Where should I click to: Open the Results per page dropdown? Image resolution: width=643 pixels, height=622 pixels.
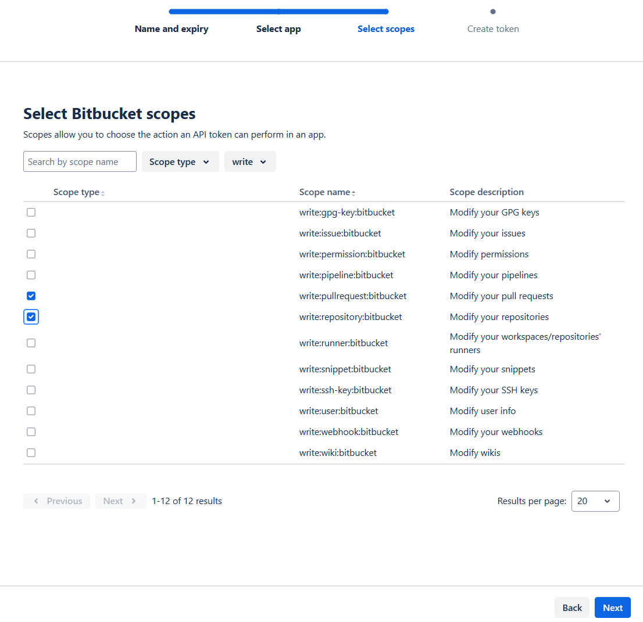tap(595, 501)
